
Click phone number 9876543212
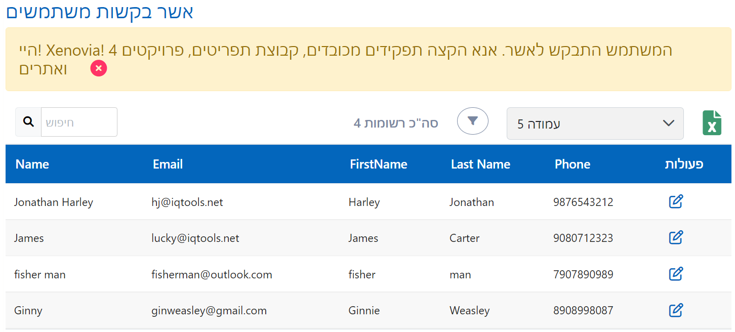(583, 202)
